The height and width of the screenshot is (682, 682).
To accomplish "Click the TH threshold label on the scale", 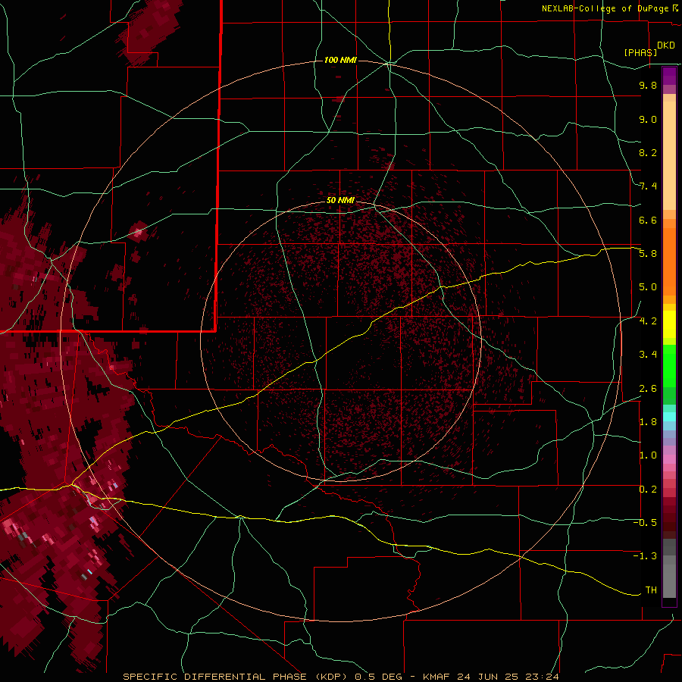I will click(651, 590).
